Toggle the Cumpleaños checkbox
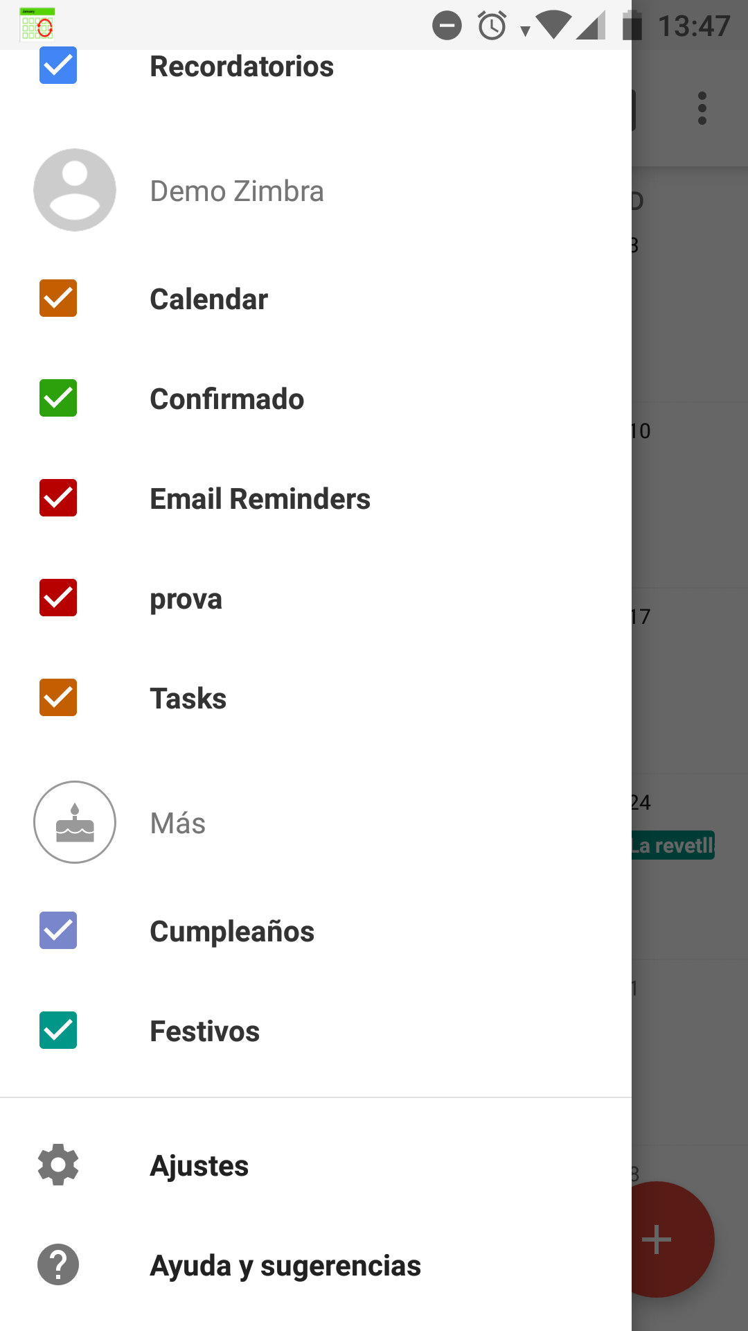The image size is (748, 1331). (58, 930)
